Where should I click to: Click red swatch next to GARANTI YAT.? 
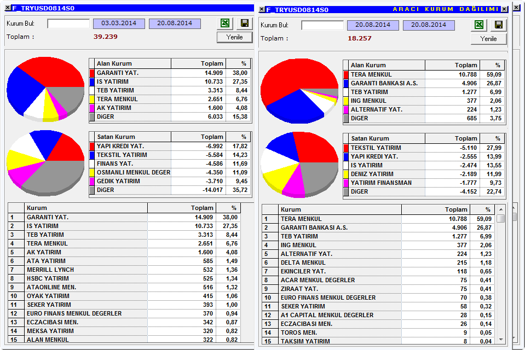click(x=92, y=73)
